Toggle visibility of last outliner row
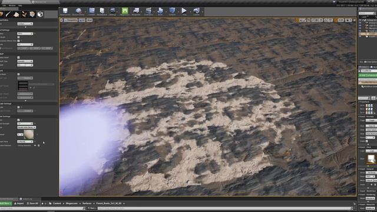The image size is (377, 212). 360,37
